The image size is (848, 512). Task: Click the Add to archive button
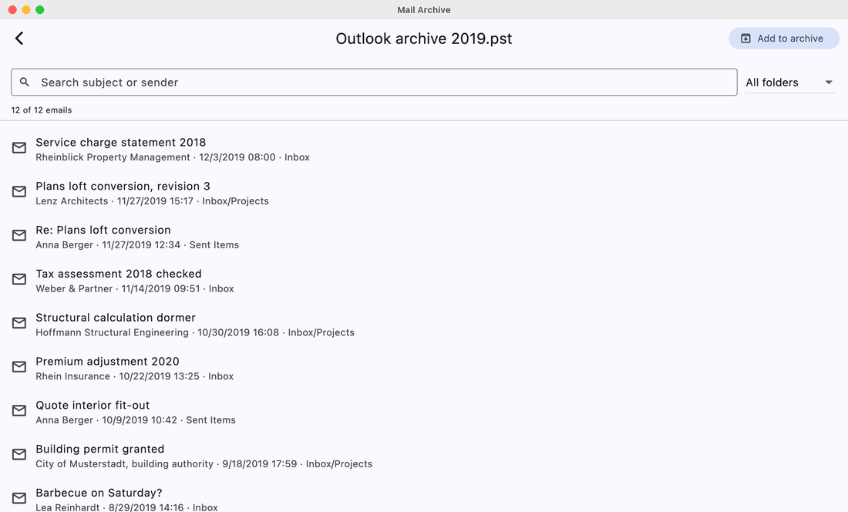[784, 39]
